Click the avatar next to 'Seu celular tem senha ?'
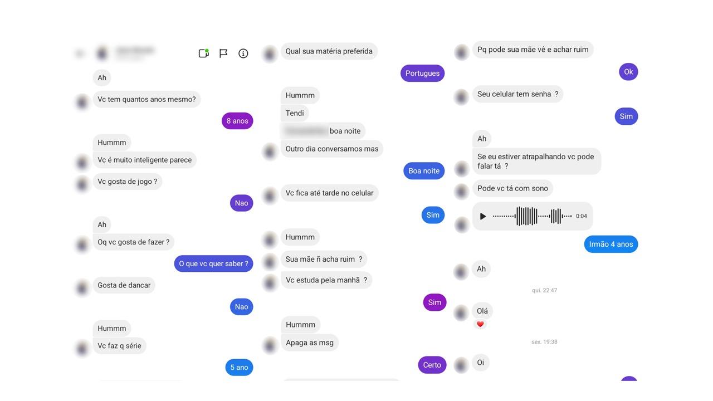This screenshot has height=401, width=713. (x=461, y=97)
